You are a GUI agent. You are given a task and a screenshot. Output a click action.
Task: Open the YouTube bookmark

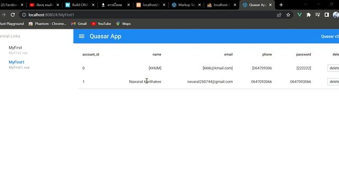(x=101, y=24)
